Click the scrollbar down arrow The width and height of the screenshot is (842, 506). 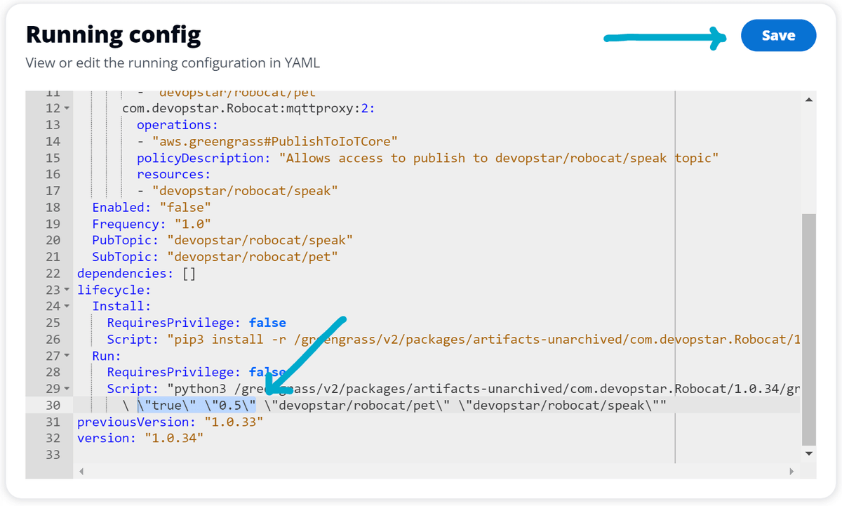tap(808, 453)
